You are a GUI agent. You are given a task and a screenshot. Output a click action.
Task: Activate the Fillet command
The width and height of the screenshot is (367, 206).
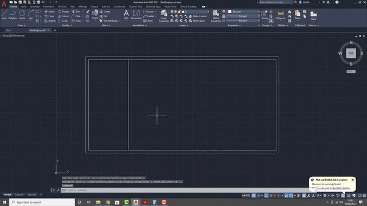(x=76, y=16)
